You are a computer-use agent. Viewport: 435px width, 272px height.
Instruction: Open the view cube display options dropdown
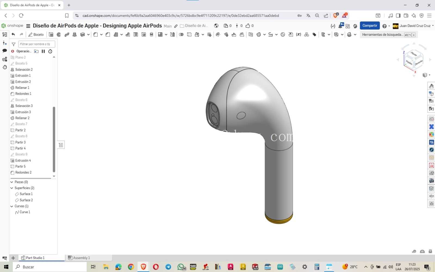[427, 75]
